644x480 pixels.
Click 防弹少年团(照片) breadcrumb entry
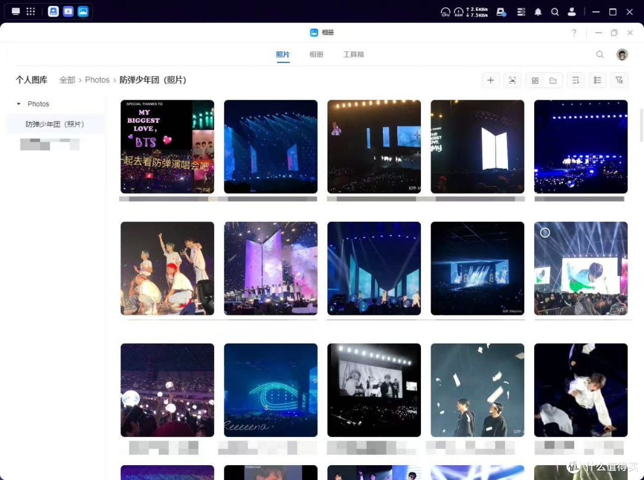coord(153,80)
